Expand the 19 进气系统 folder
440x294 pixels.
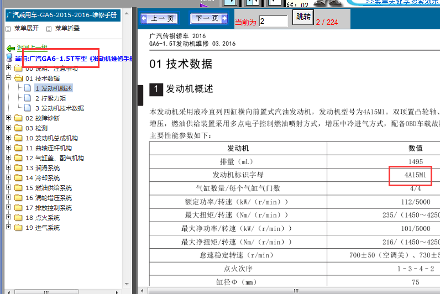(9, 227)
